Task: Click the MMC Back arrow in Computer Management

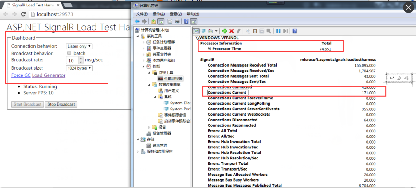Action: [137, 21]
